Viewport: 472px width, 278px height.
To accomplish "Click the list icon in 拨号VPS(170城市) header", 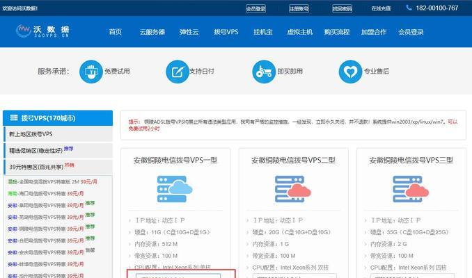I will coord(14,118).
